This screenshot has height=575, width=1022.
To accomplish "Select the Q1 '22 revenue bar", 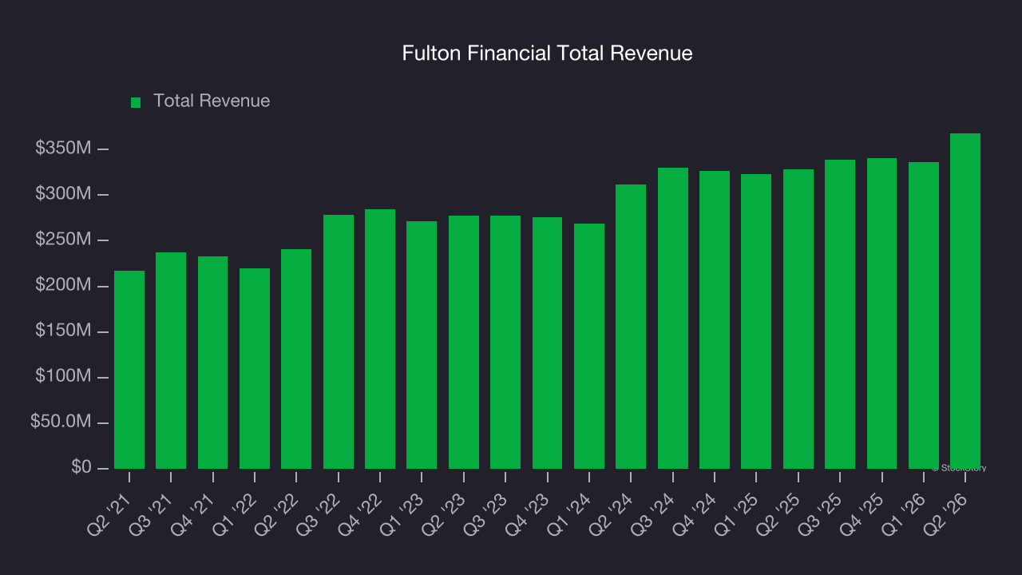I will click(x=255, y=368).
